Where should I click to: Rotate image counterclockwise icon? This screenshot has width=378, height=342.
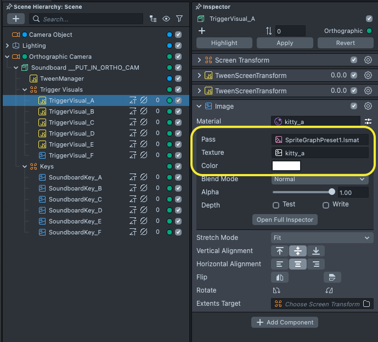(x=278, y=290)
